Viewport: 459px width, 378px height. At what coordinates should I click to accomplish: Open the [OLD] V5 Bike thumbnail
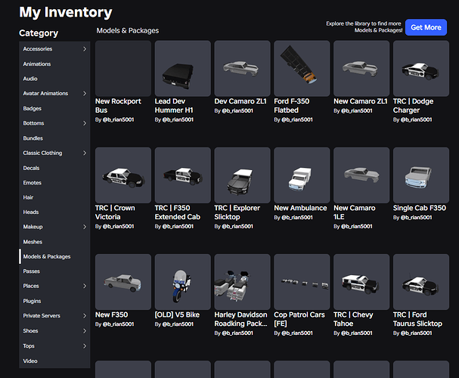coord(183,282)
